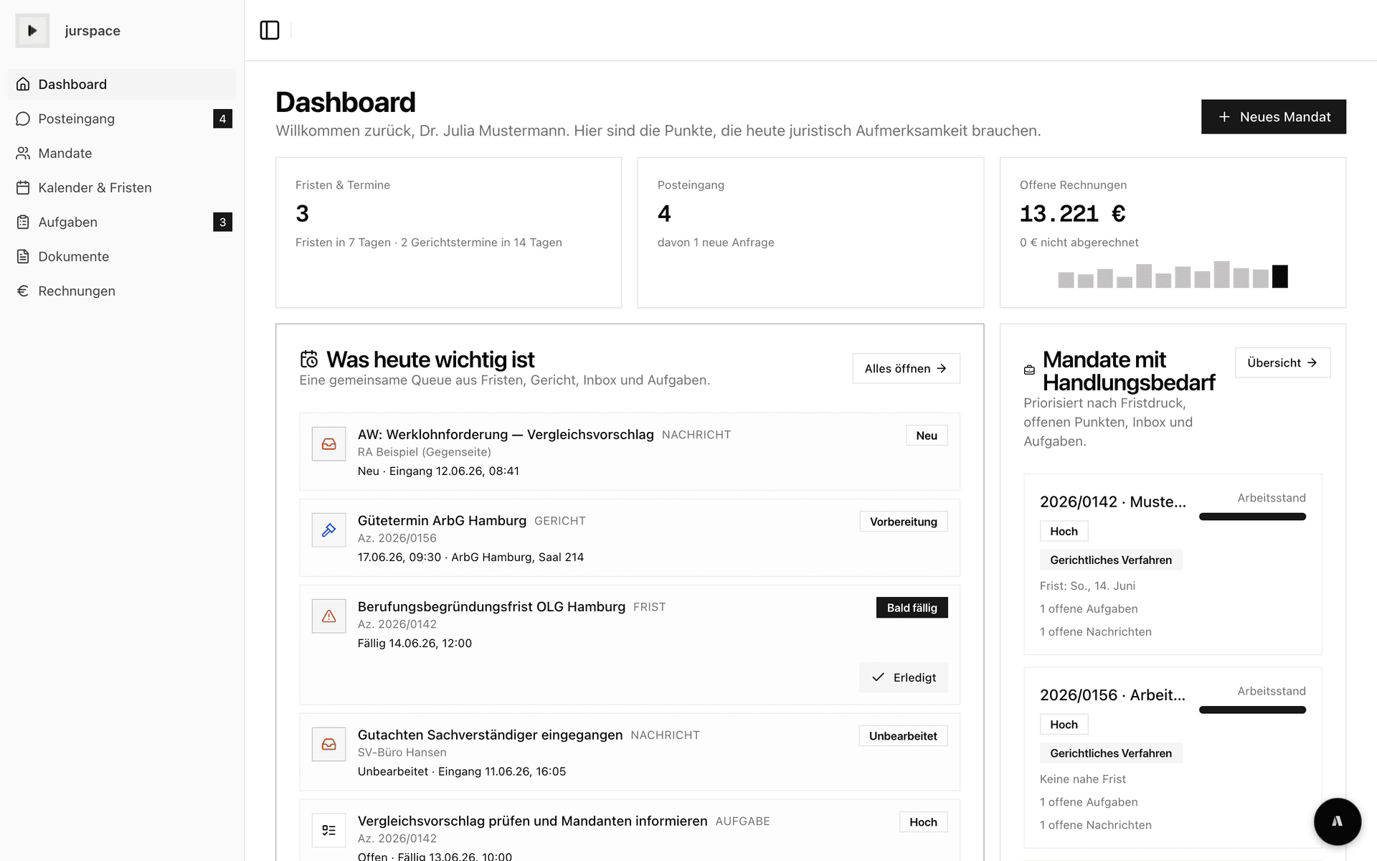The image size is (1377, 861).
Task: Click the Aufgaben clipboard icon
Action: coord(23,222)
